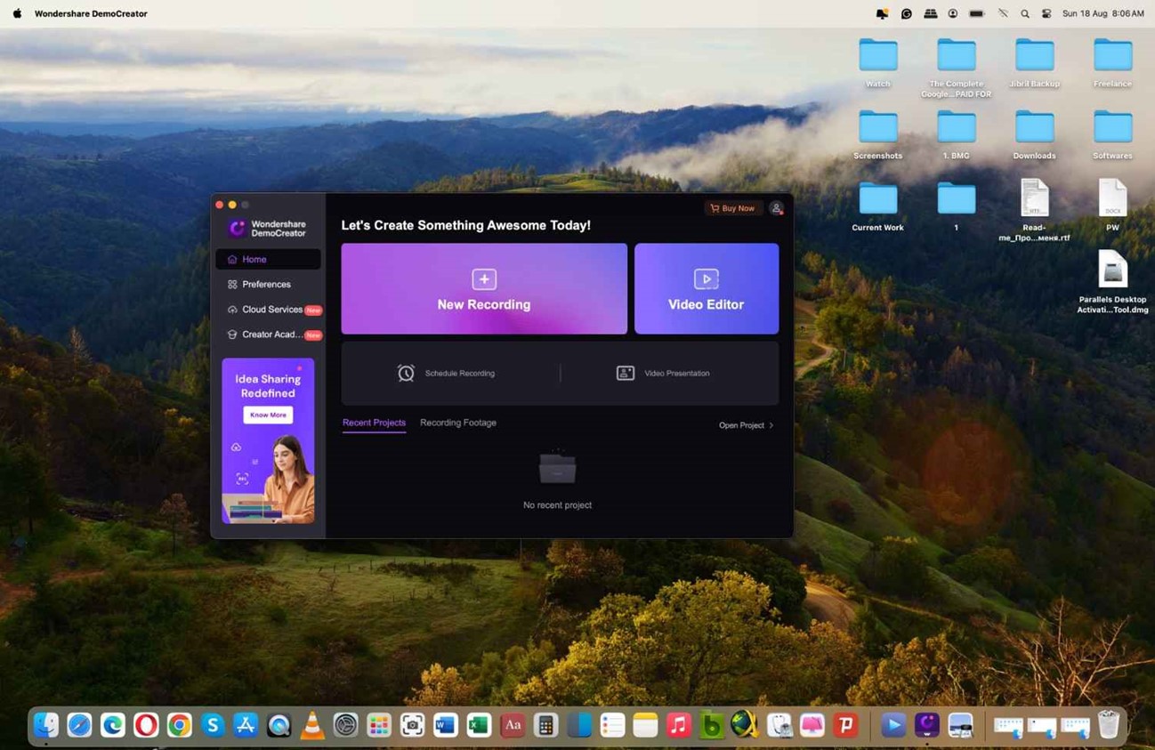This screenshot has width=1155, height=750.
Task: Click the shopping cart icon on Buy Now
Action: pos(715,208)
